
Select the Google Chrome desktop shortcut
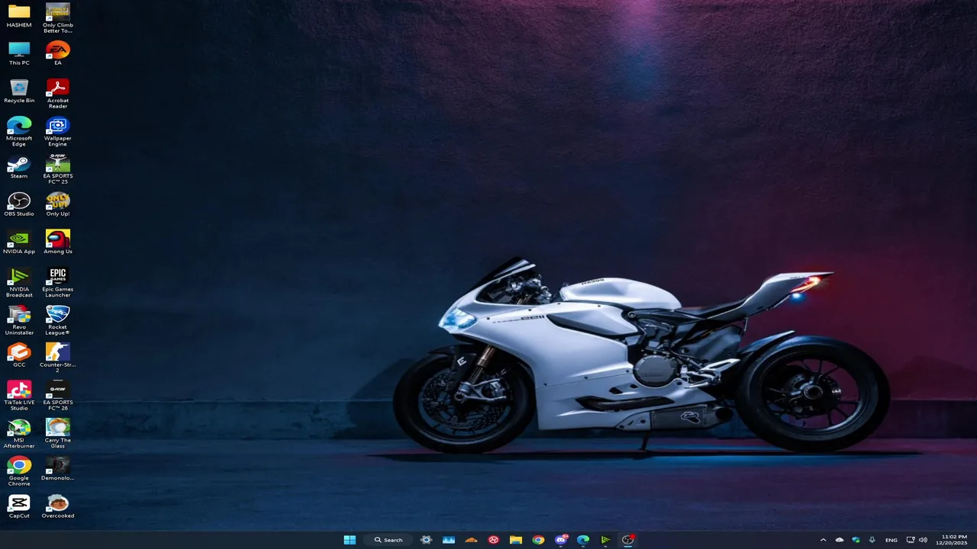tap(19, 471)
